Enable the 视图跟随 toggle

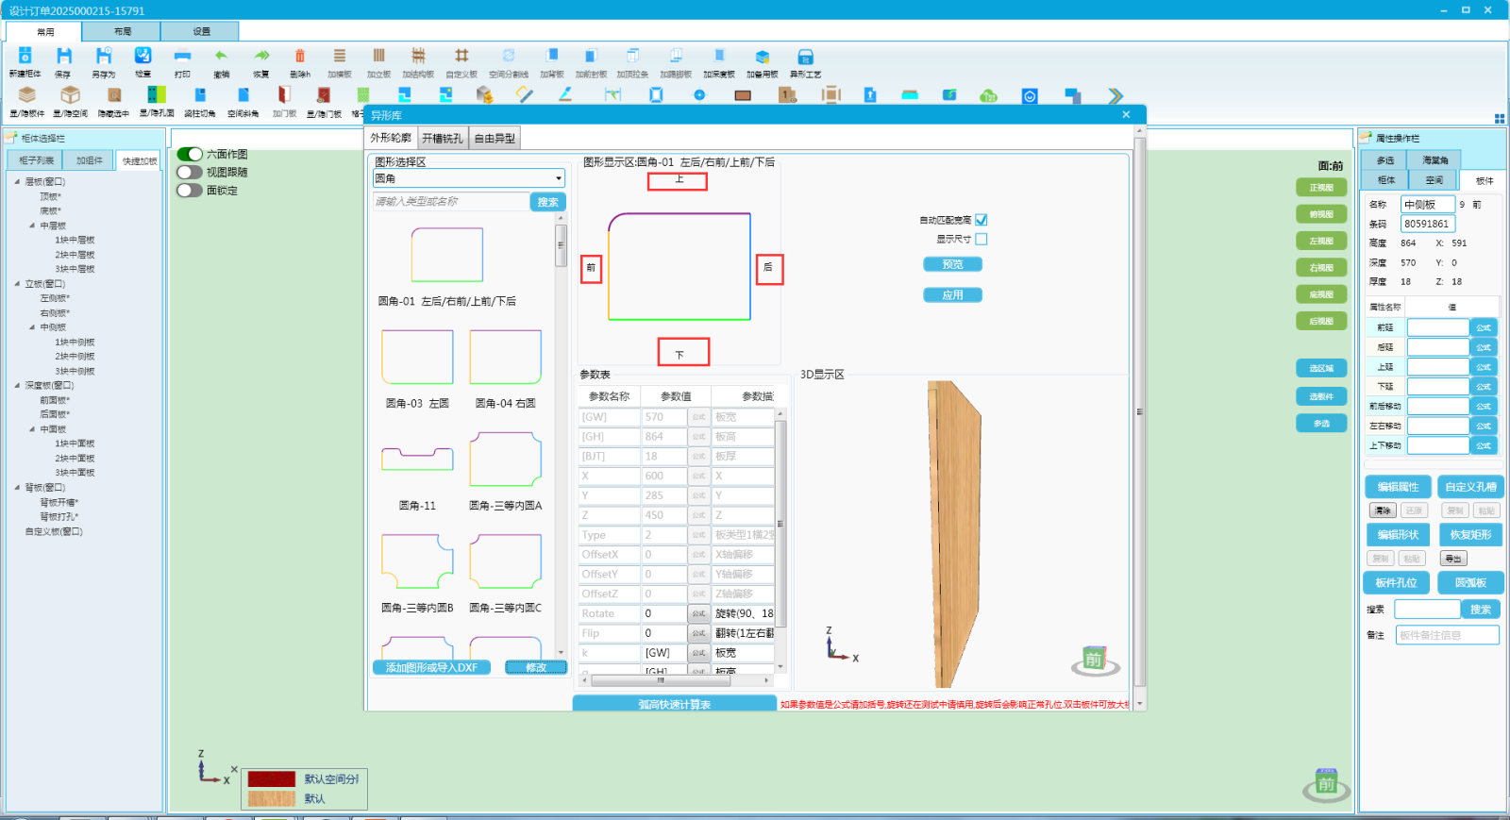tap(190, 172)
